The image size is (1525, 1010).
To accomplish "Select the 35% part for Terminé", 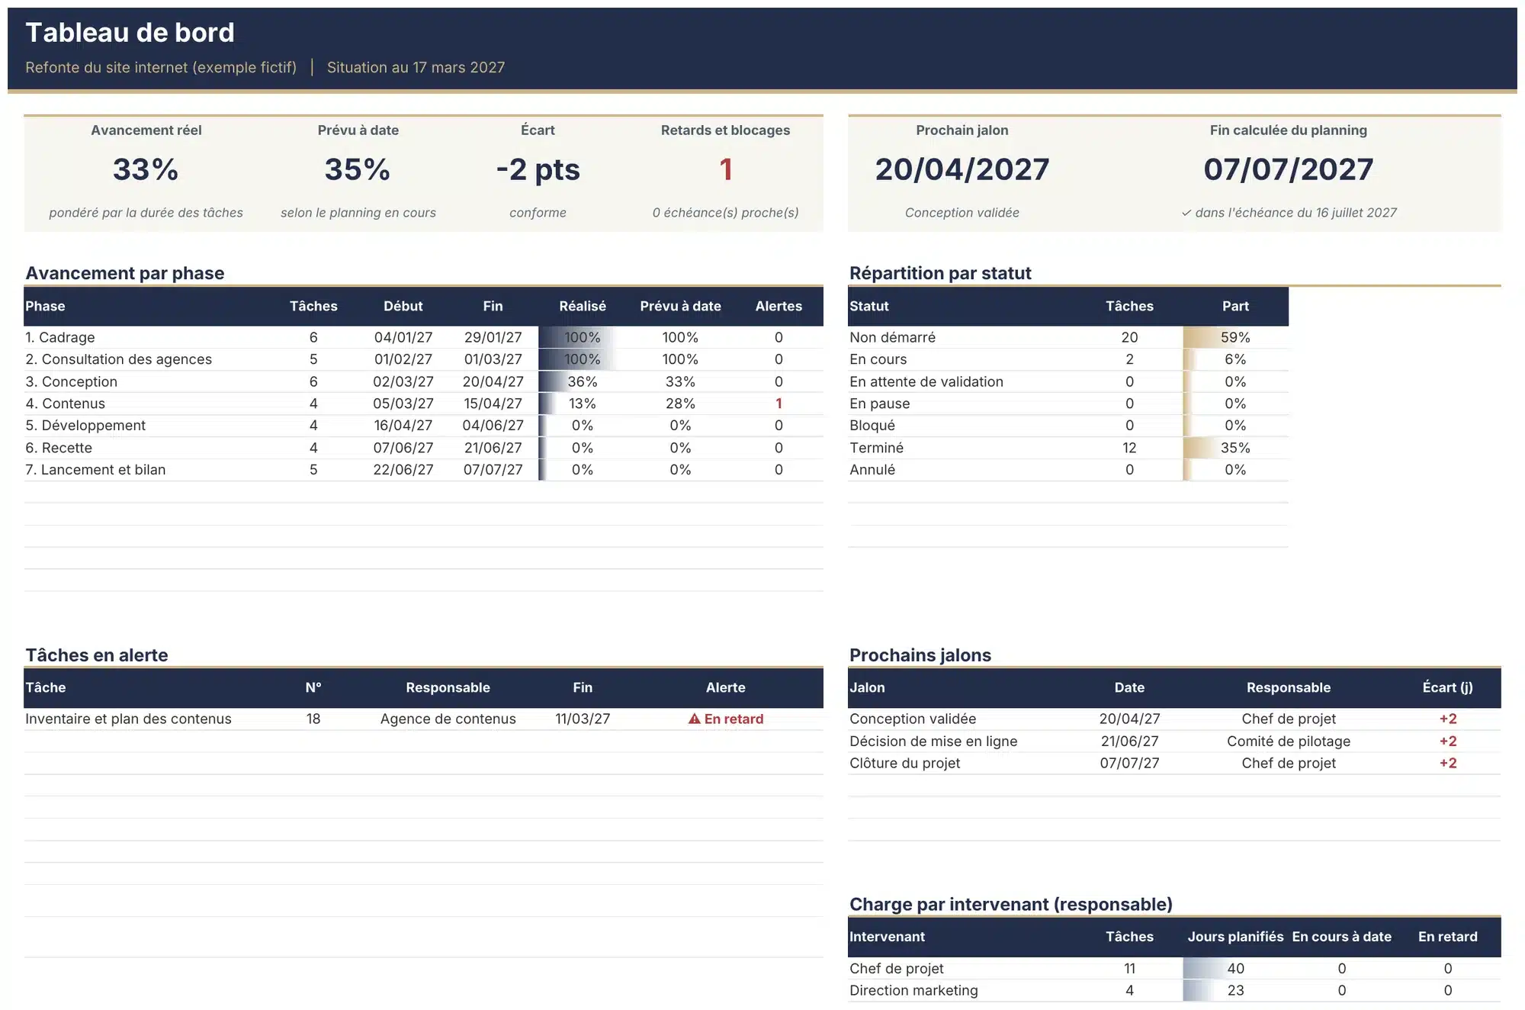I will [1235, 448].
